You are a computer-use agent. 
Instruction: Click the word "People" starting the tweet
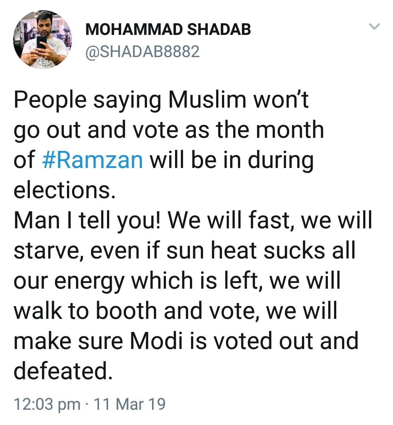click(50, 100)
